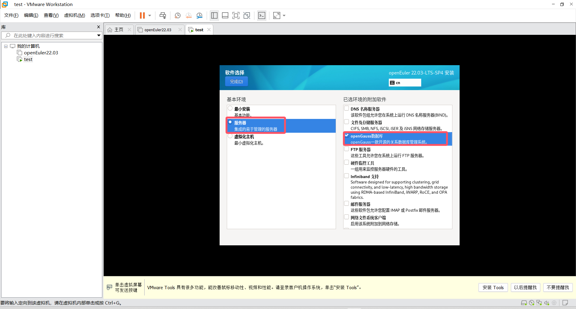Viewport: 576px width, 309px height.
Task: Click the 不要提醒我 button
Action: coord(558,287)
